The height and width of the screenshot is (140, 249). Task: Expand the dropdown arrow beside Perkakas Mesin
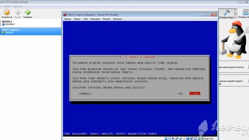click(236, 14)
